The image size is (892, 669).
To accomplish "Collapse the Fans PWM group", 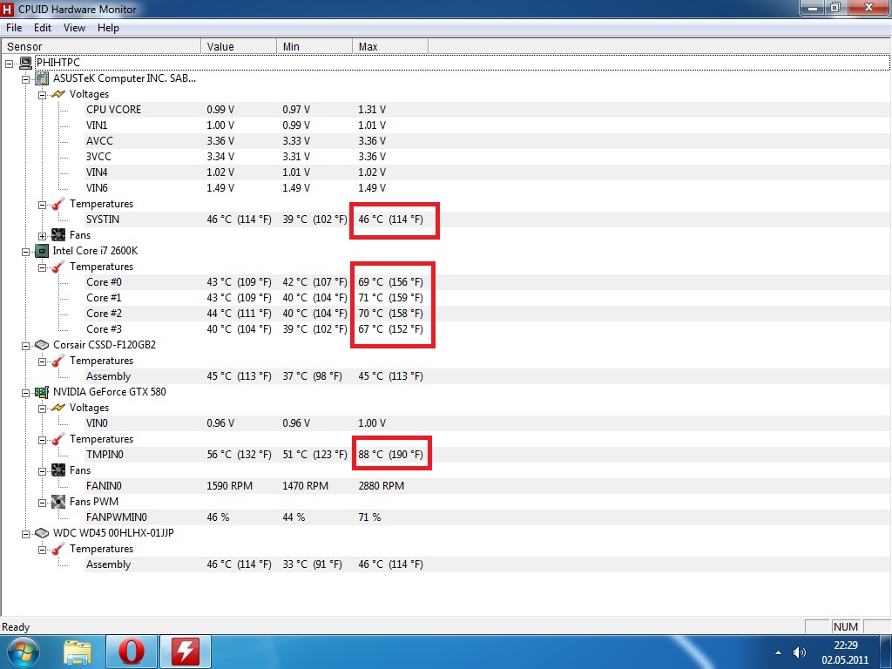I will [42, 503].
